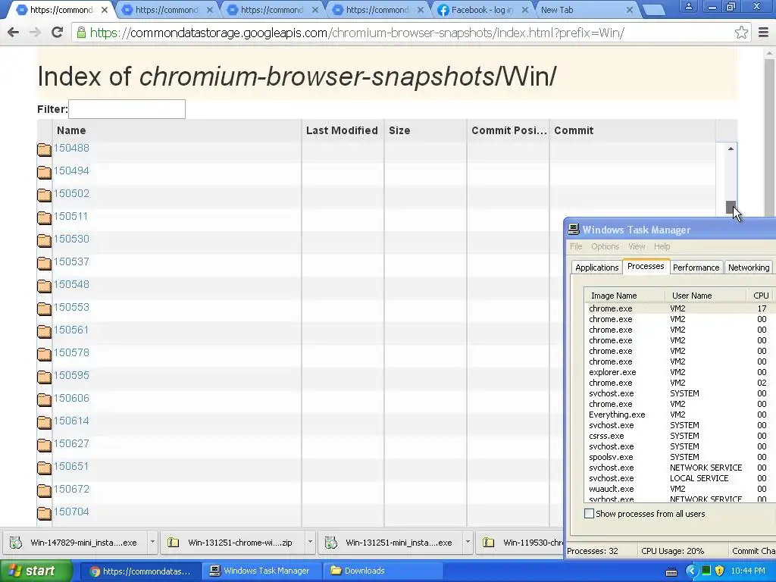Open Task Manager Options menu
The height and width of the screenshot is (582, 776).
click(605, 246)
